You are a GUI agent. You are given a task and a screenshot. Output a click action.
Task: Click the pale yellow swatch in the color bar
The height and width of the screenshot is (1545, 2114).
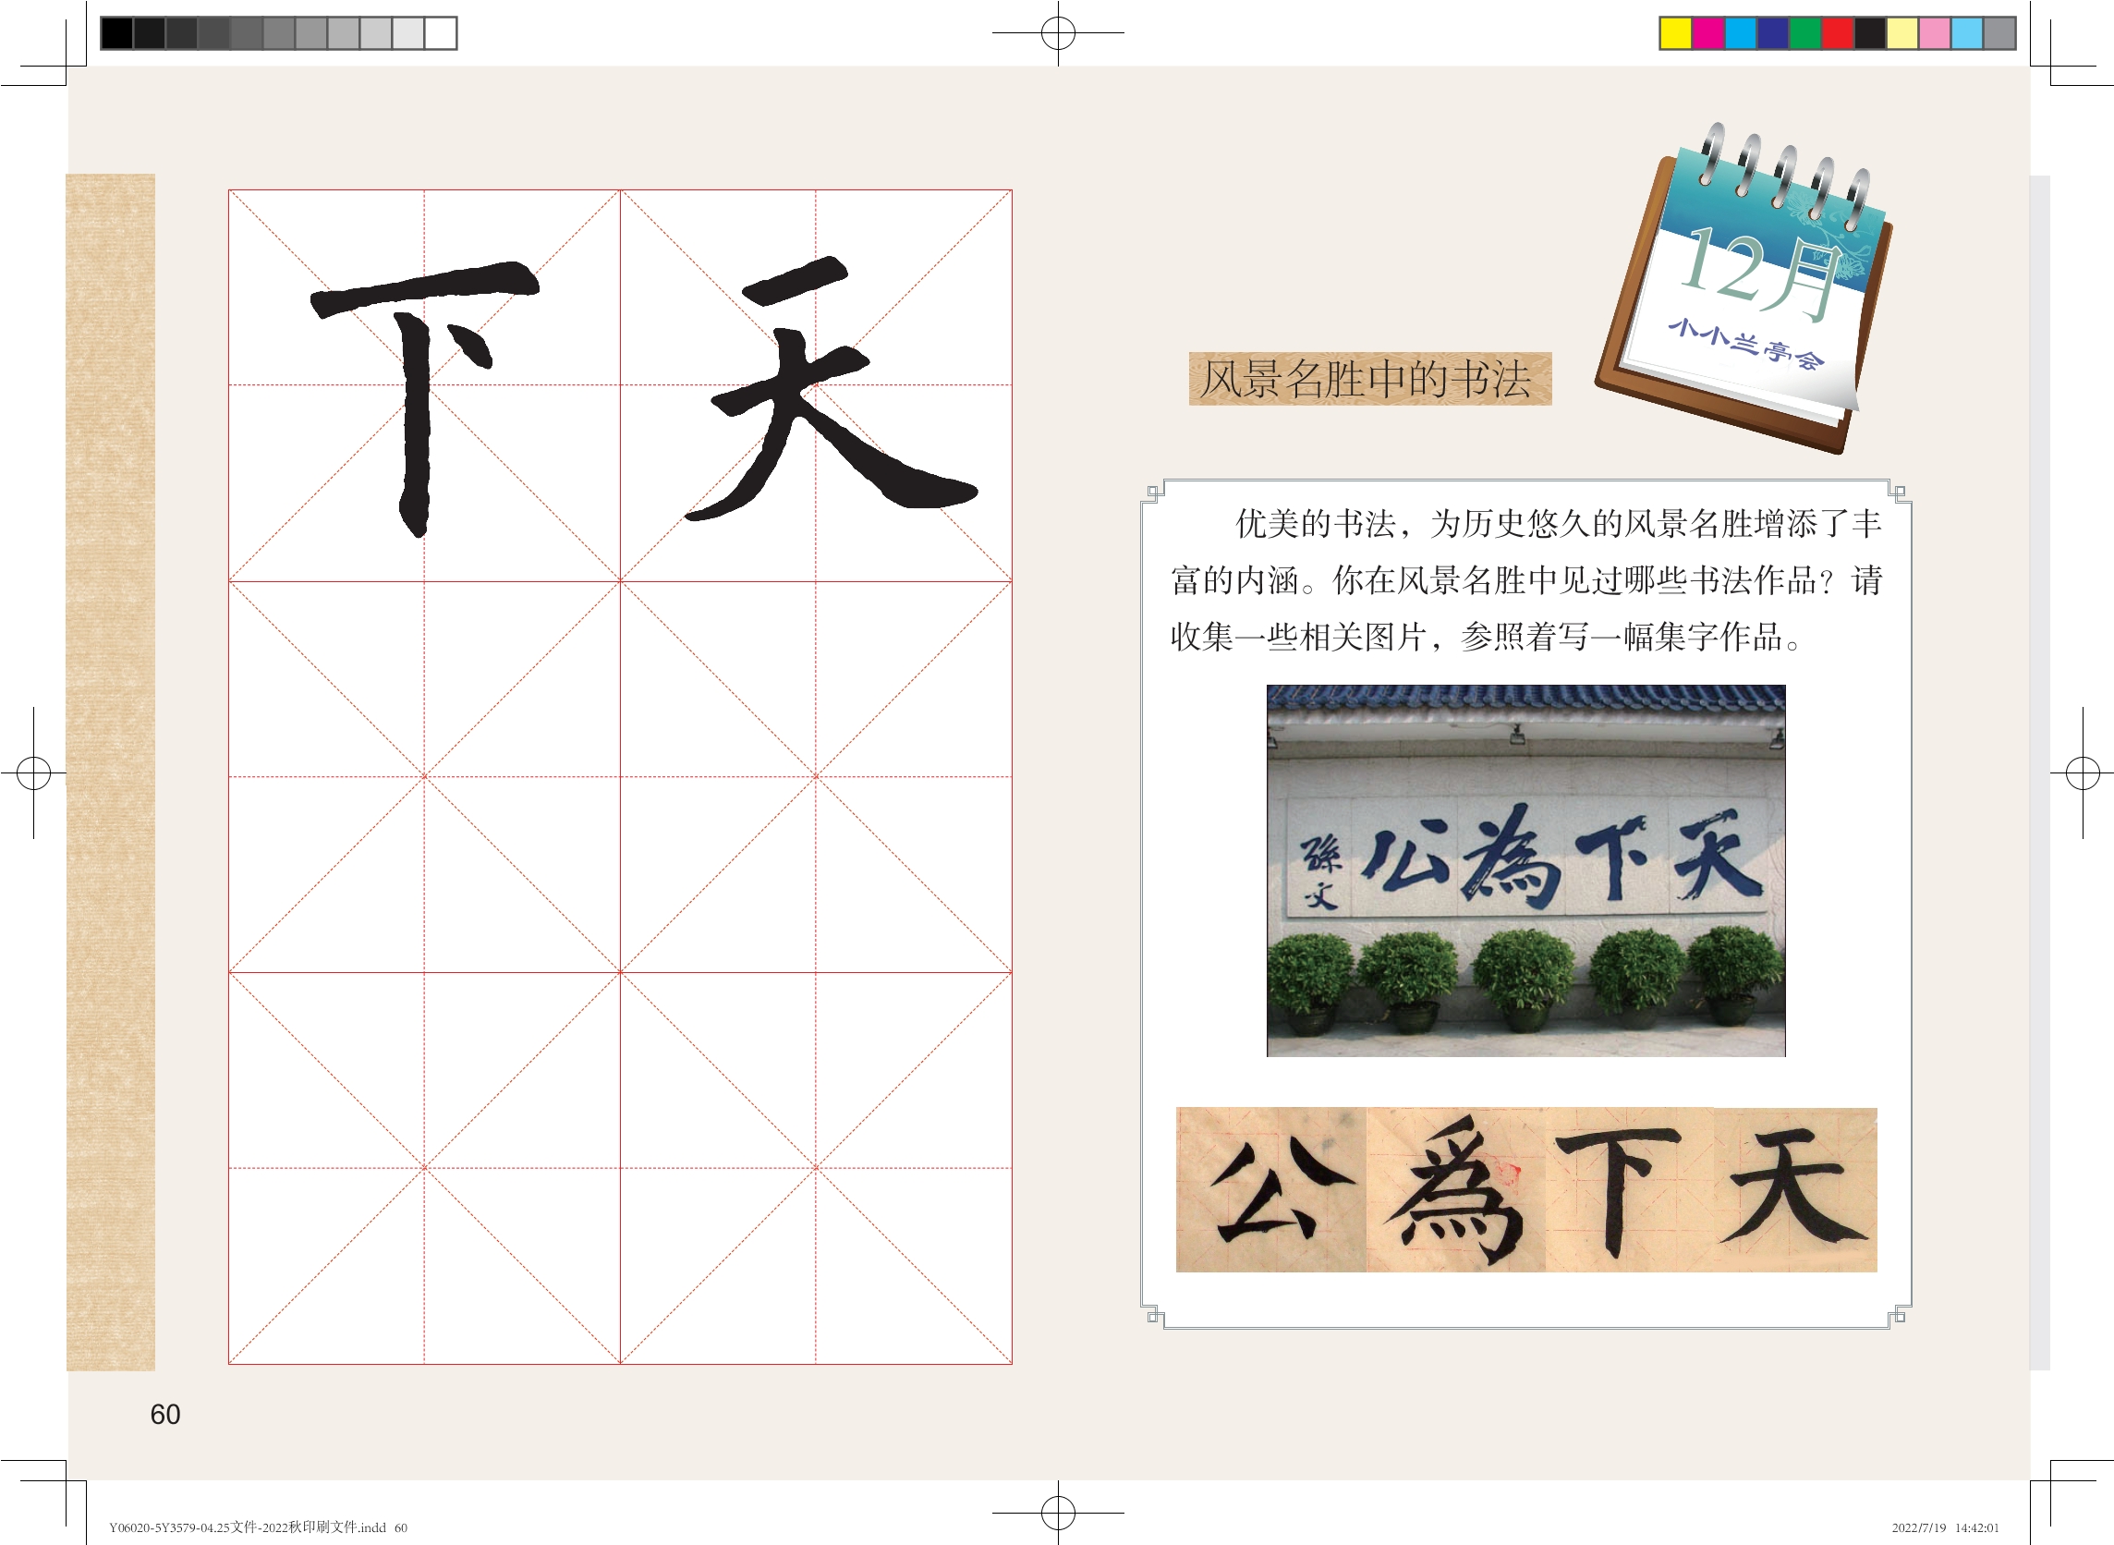click(1901, 33)
